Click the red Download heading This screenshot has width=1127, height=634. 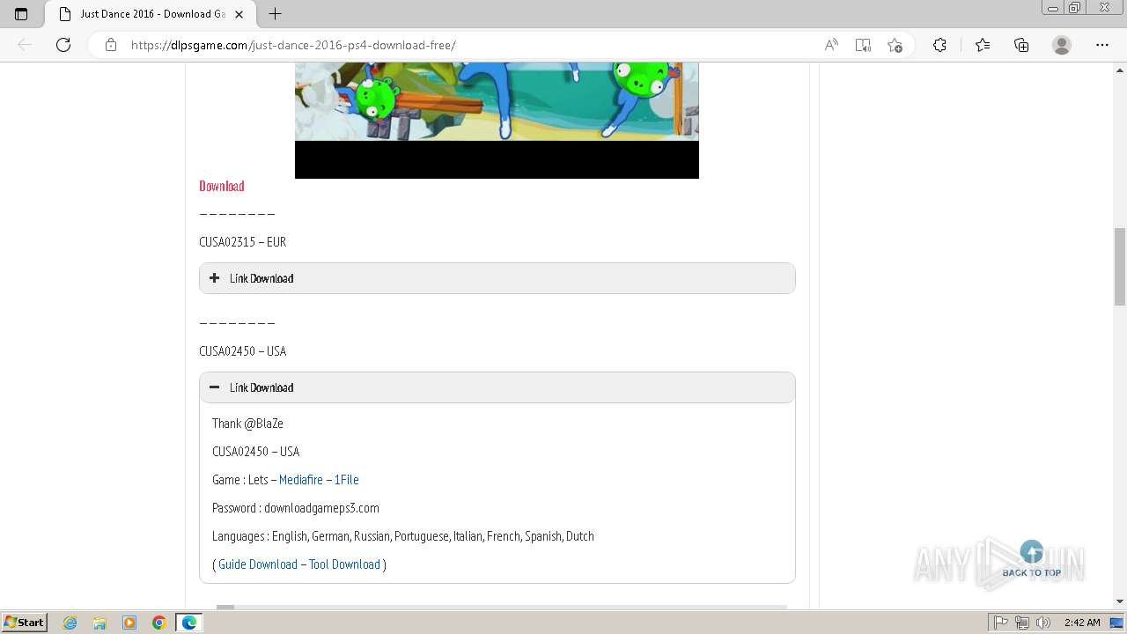tap(222, 186)
